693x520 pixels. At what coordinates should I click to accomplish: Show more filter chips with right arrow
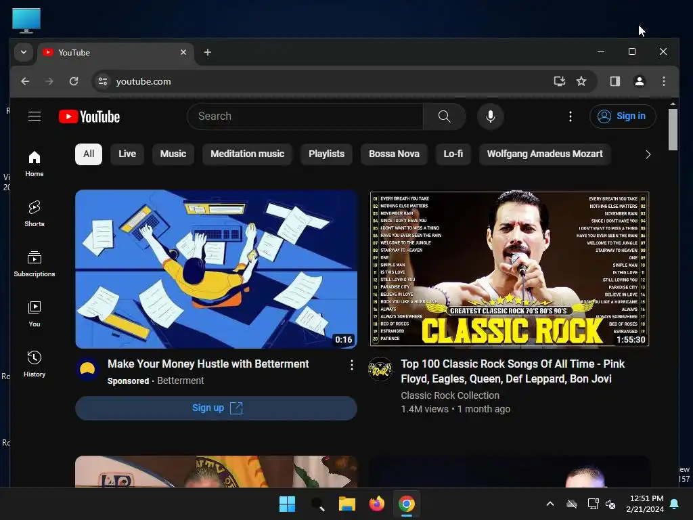coord(648,154)
